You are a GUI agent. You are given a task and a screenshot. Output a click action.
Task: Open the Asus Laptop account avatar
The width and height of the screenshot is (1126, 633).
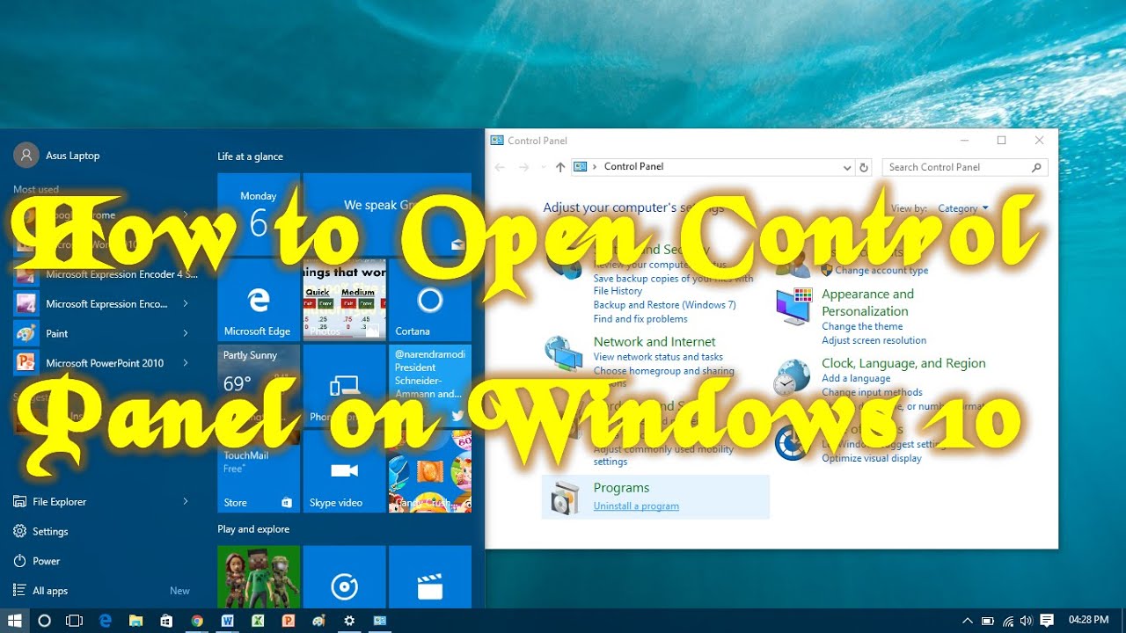pyautogui.click(x=26, y=155)
